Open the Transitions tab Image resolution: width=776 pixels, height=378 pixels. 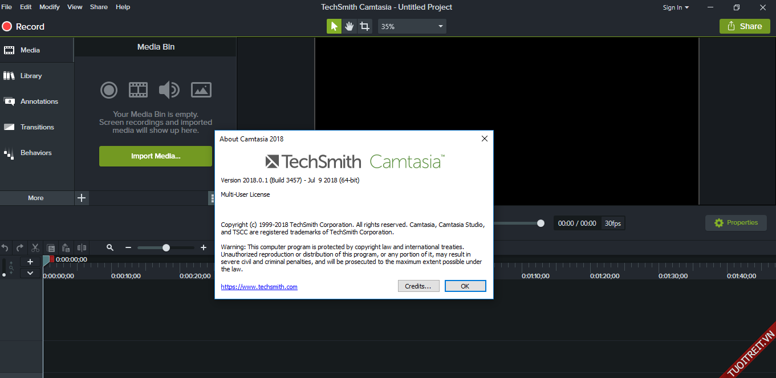coord(37,127)
